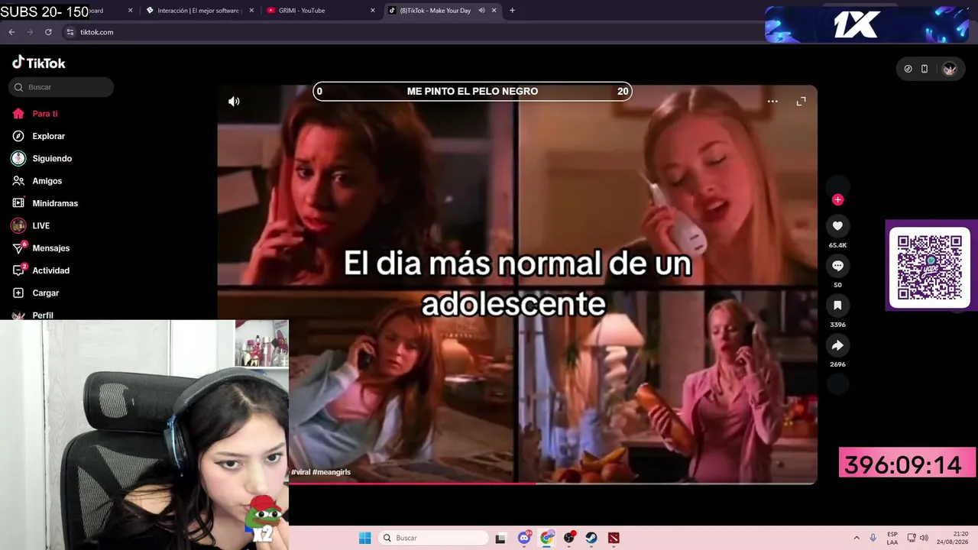
Task: Focus the TikTok Buscar search field
Action: (x=61, y=87)
